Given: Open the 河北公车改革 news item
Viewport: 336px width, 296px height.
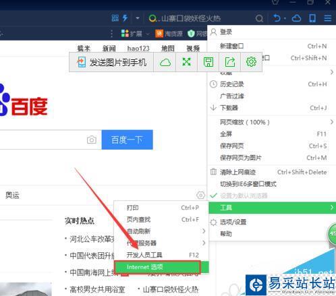Looking at the screenshot, I should (92, 239).
